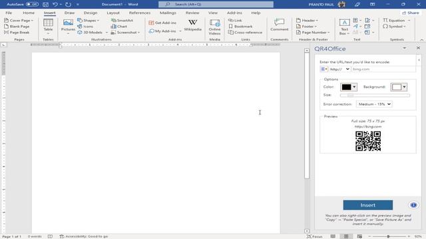The width and height of the screenshot is (426, 239).
Task: Click the Focus mode button
Action: click(x=314, y=236)
